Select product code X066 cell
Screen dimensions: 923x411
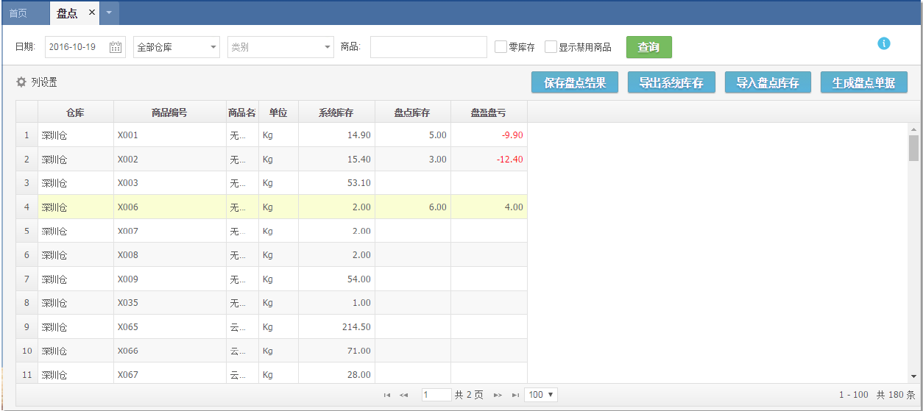170,351
